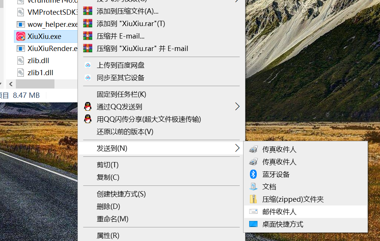Click the XiuXiu.exe pink application icon
Screen dimensions: 380x241
point(21,36)
